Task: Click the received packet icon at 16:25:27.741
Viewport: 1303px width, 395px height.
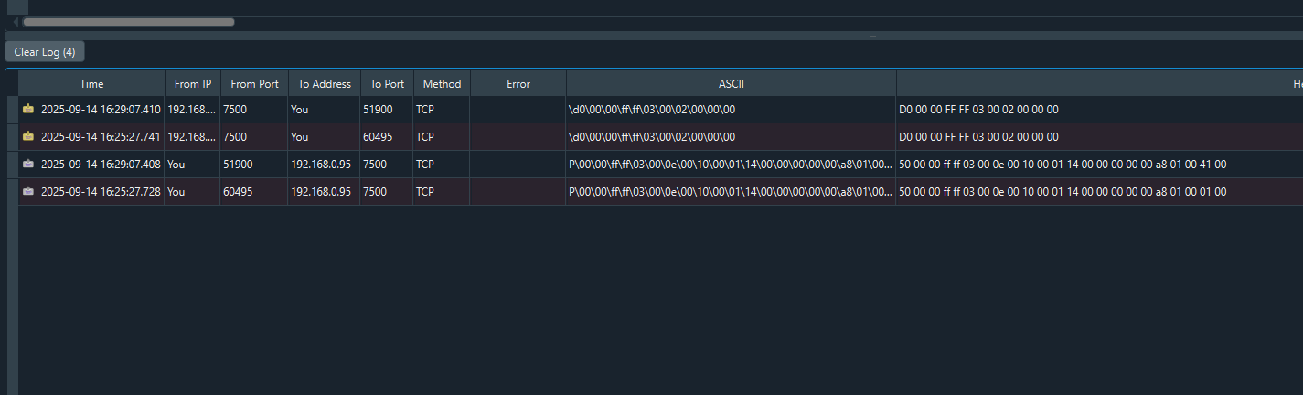Action: pos(28,137)
